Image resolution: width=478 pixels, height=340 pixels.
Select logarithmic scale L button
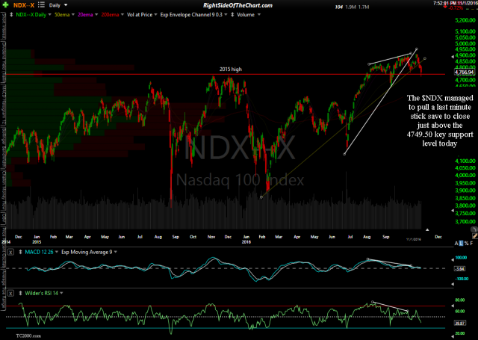[x=462, y=244]
